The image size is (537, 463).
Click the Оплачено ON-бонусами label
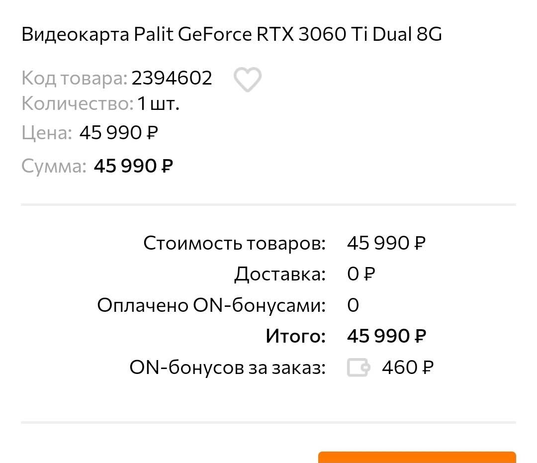211,305
